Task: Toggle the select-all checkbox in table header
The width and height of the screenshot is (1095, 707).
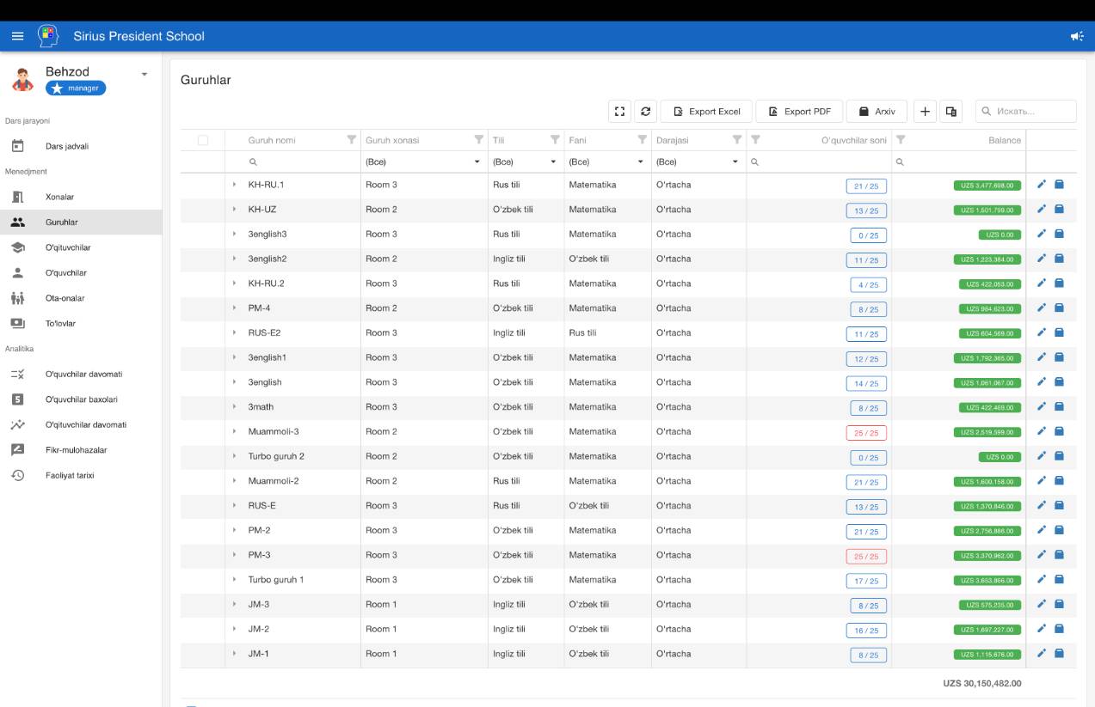Action: coord(203,140)
